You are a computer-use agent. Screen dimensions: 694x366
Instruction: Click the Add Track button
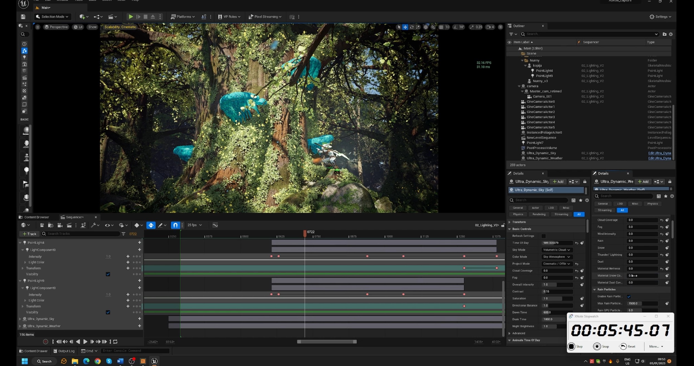(30, 234)
